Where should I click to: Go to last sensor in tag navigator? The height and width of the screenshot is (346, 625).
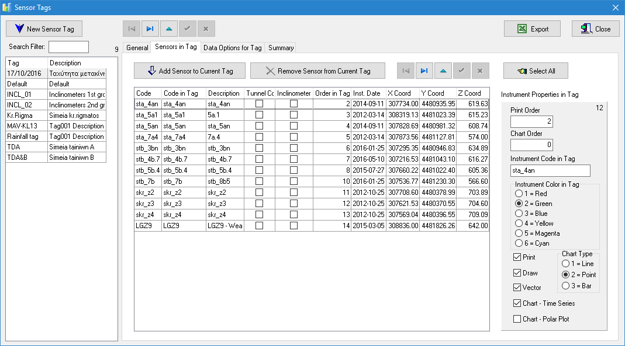(424, 71)
